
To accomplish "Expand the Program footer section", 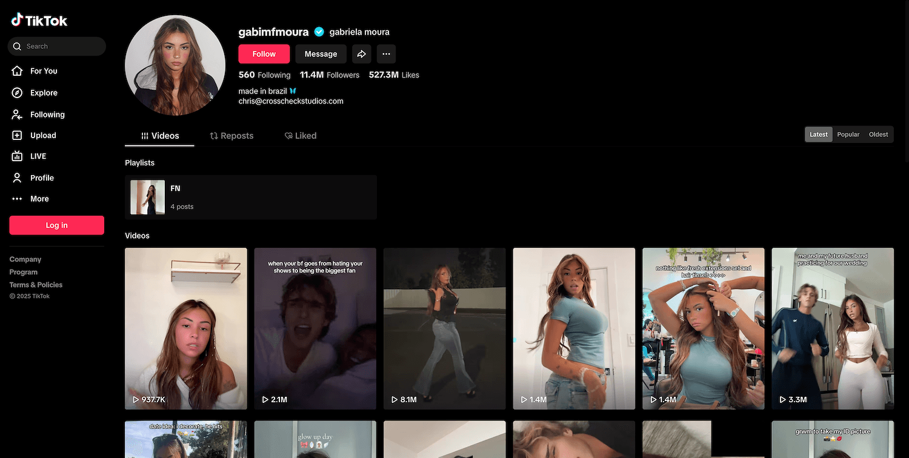I will (x=24, y=272).
